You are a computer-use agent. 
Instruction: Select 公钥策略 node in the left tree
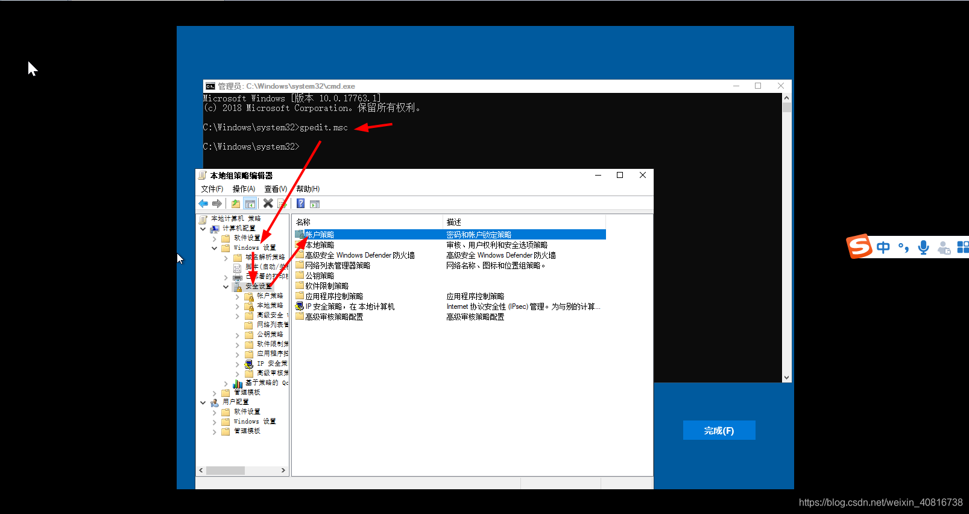click(270, 334)
